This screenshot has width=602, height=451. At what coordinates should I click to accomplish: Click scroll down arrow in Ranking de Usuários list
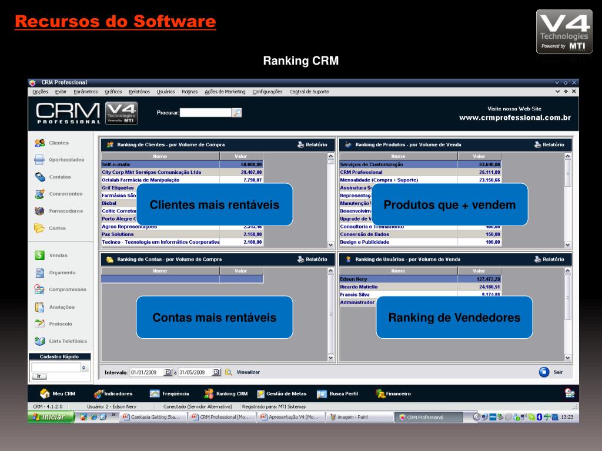tap(568, 358)
